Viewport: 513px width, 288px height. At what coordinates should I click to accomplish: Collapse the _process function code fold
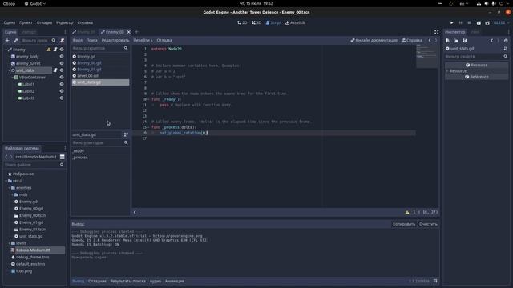tap(149, 127)
